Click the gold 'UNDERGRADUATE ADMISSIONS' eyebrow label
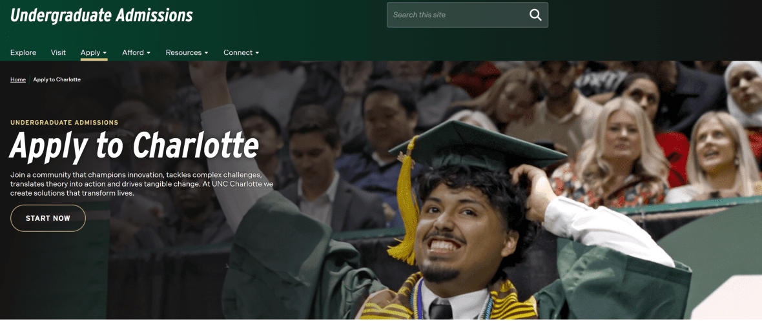 (64, 122)
